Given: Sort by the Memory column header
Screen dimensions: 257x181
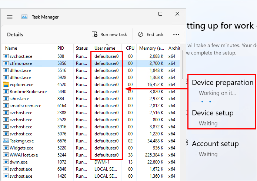Looking at the screenshot, I should point(152,48).
